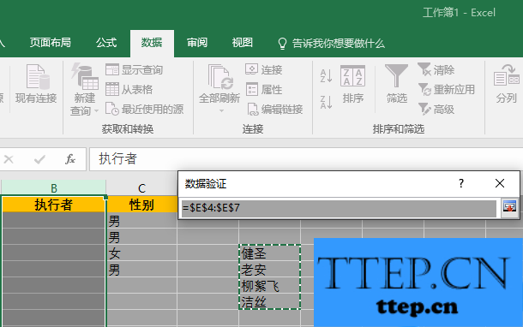Switch to the 公式 tab
Screen dimensions: 523x327
tap(106, 43)
